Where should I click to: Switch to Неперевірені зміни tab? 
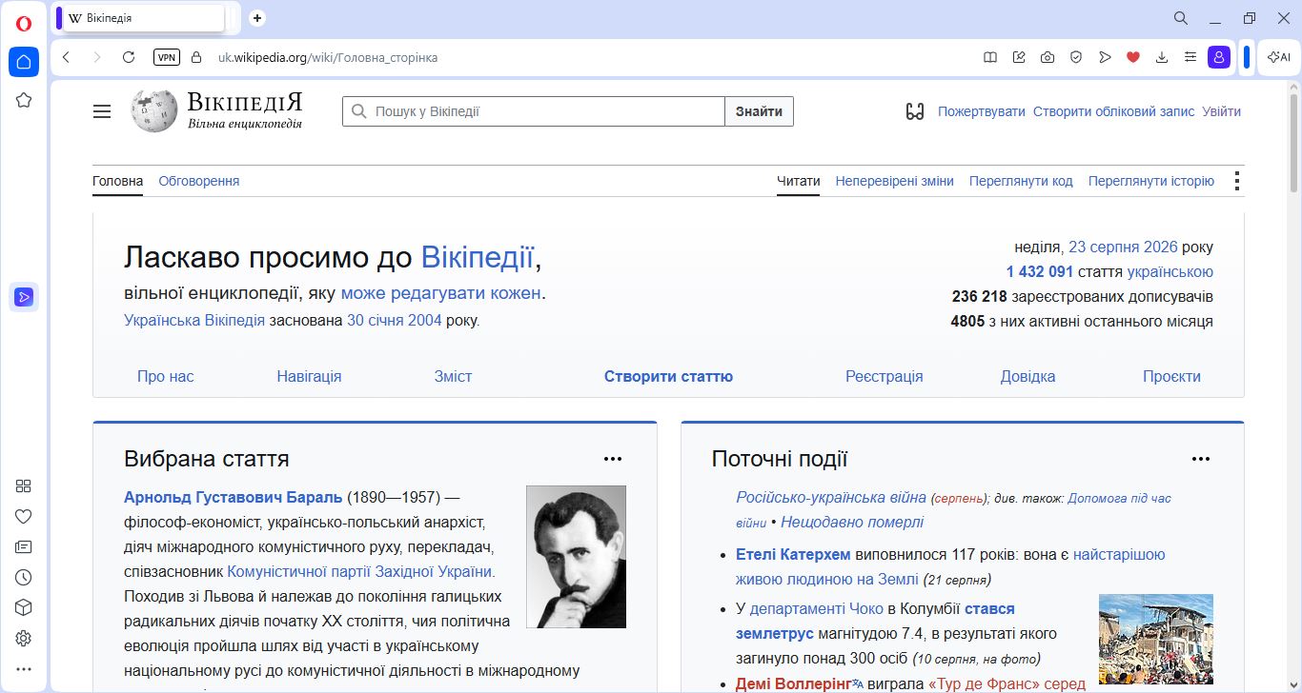[894, 181]
